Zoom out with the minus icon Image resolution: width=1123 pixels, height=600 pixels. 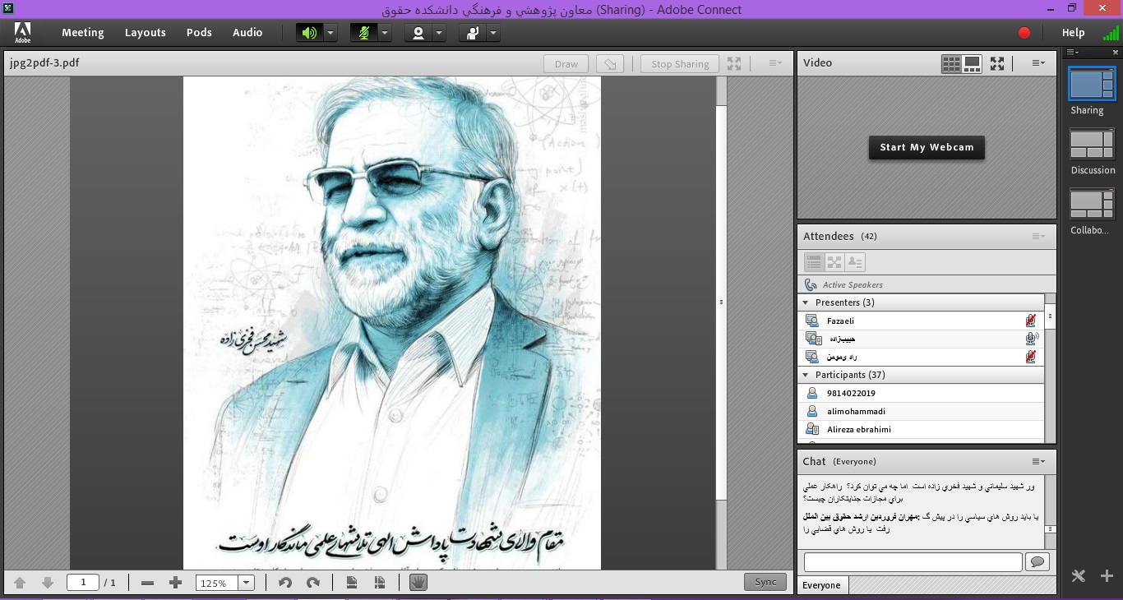click(148, 583)
